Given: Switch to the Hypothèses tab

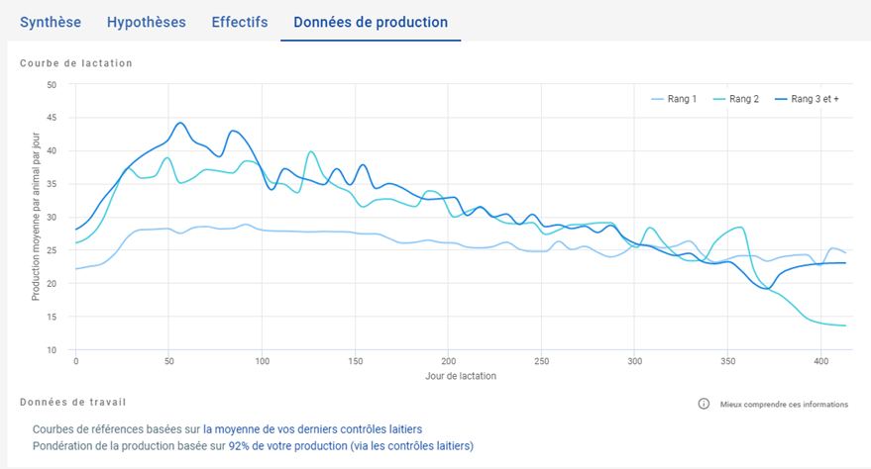Looking at the screenshot, I should pos(146,22).
